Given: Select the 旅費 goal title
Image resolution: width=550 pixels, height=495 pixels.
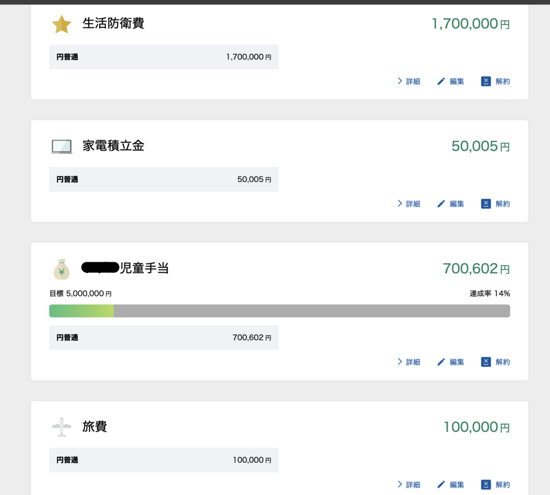Looking at the screenshot, I should [95, 427].
